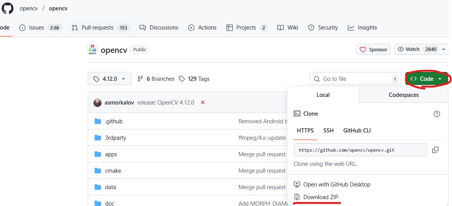The height and width of the screenshot is (206, 452).
Task: Switch to the Actions tab
Action: (202, 28)
